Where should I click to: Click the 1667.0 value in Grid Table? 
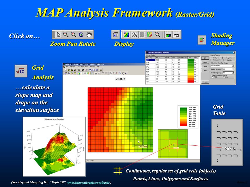pyautogui.click(x=228, y=149)
